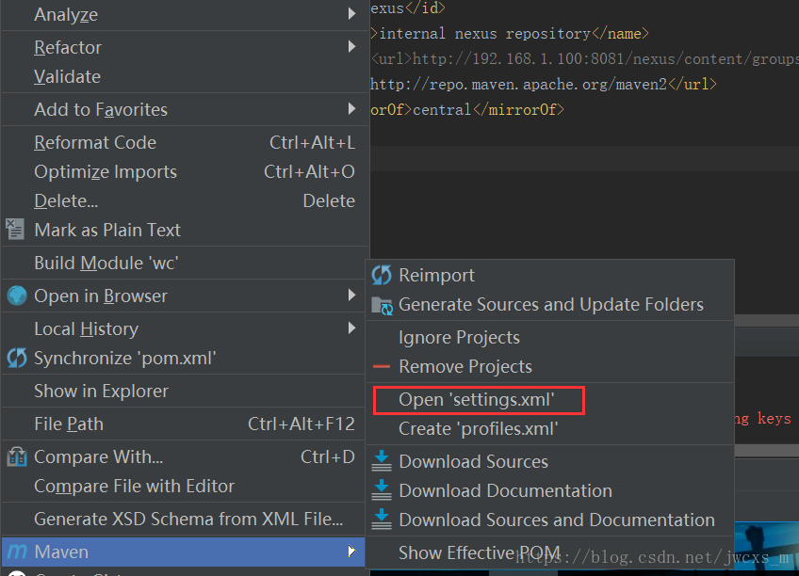Expand the Analyze submenu arrow

pyautogui.click(x=351, y=14)
